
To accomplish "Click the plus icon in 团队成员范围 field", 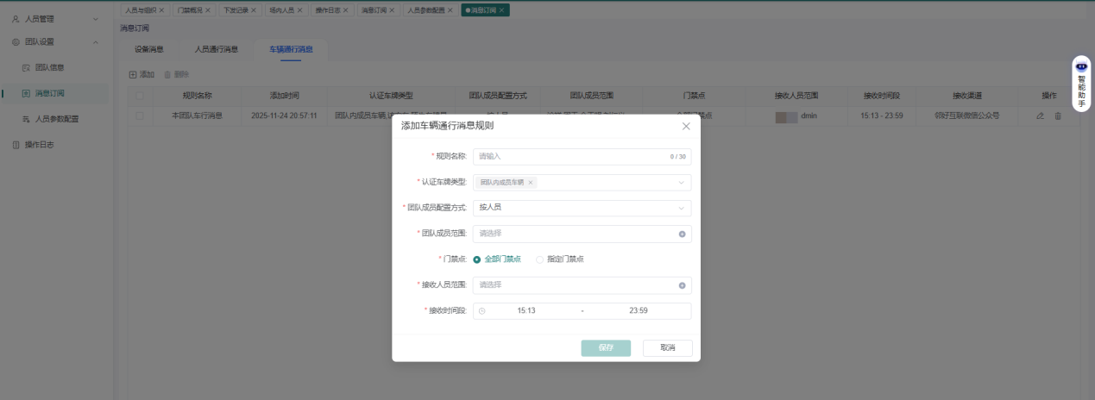I will 682,234.
